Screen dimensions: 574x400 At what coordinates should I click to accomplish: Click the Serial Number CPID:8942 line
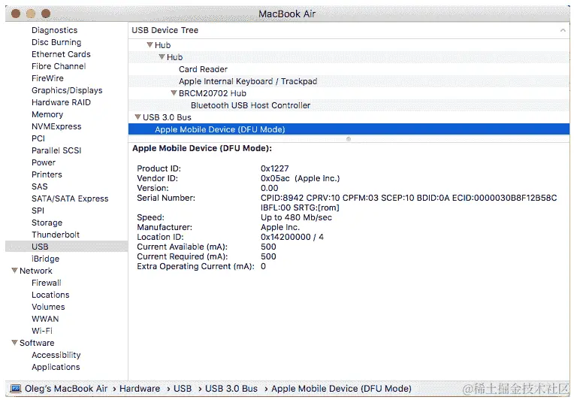[409, 198]
